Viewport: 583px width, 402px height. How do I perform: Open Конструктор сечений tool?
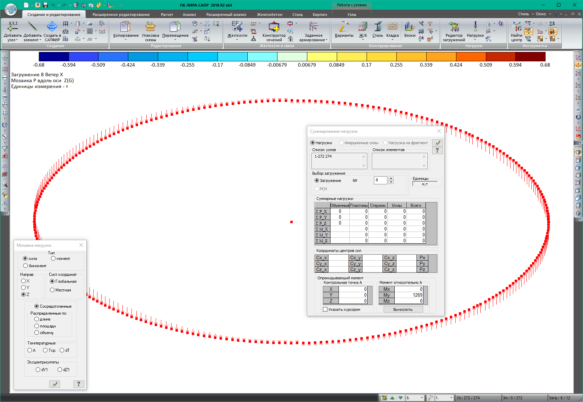274,27
